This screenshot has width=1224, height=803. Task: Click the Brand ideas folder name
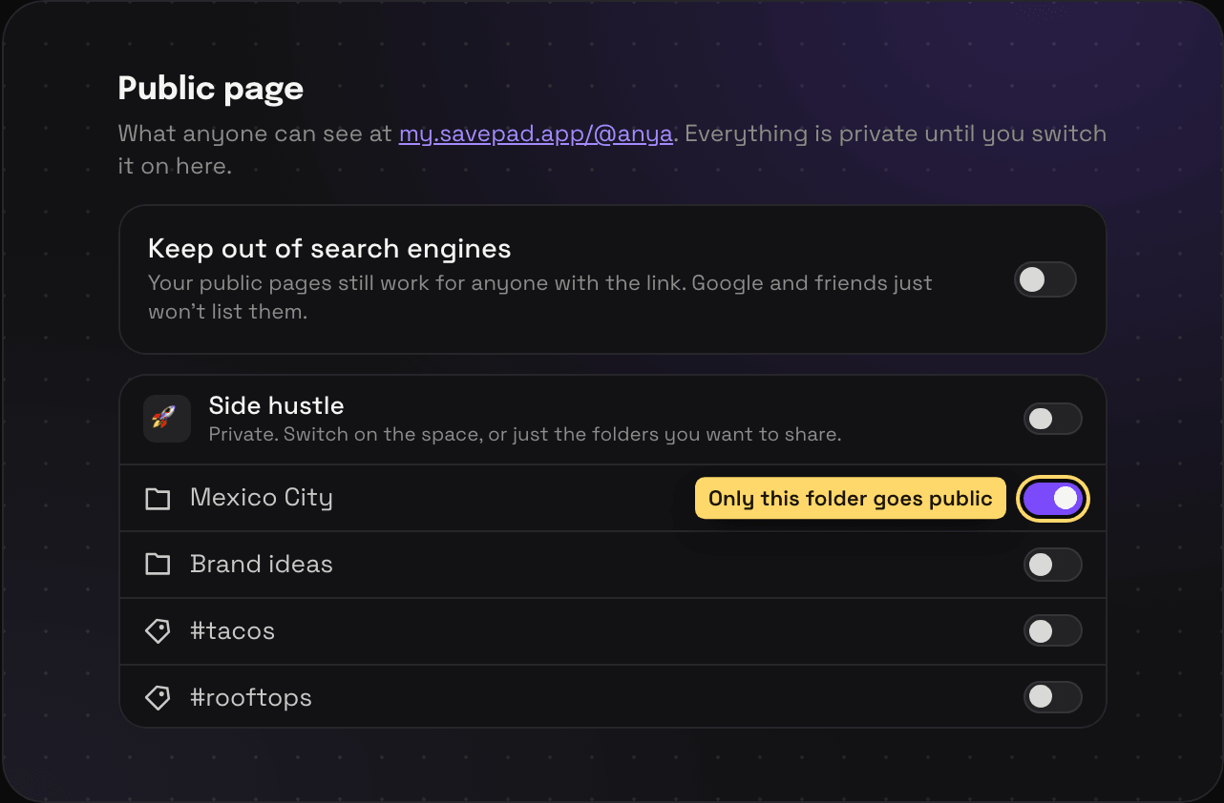point(262,565)
